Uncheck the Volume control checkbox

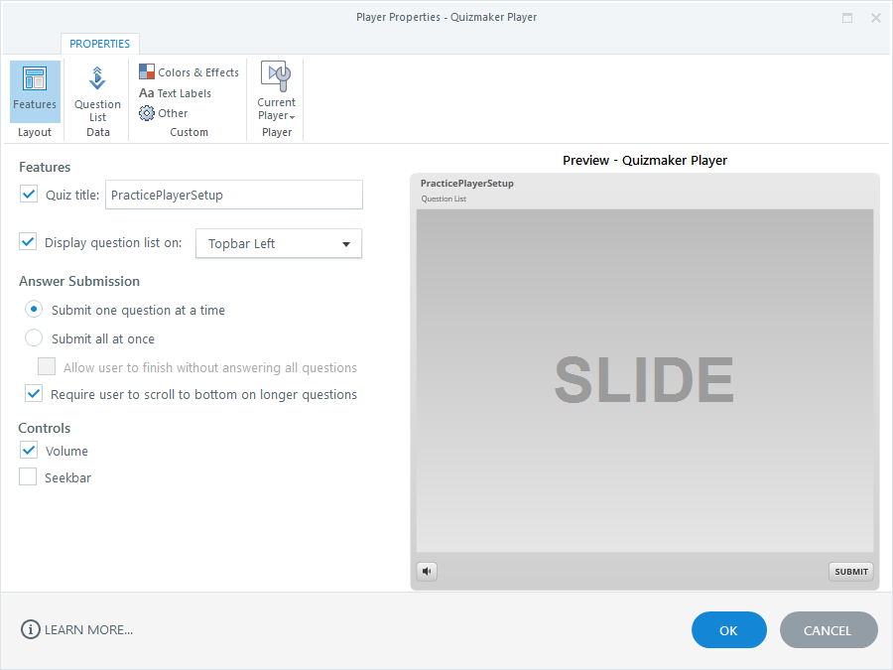pos(29,450)
